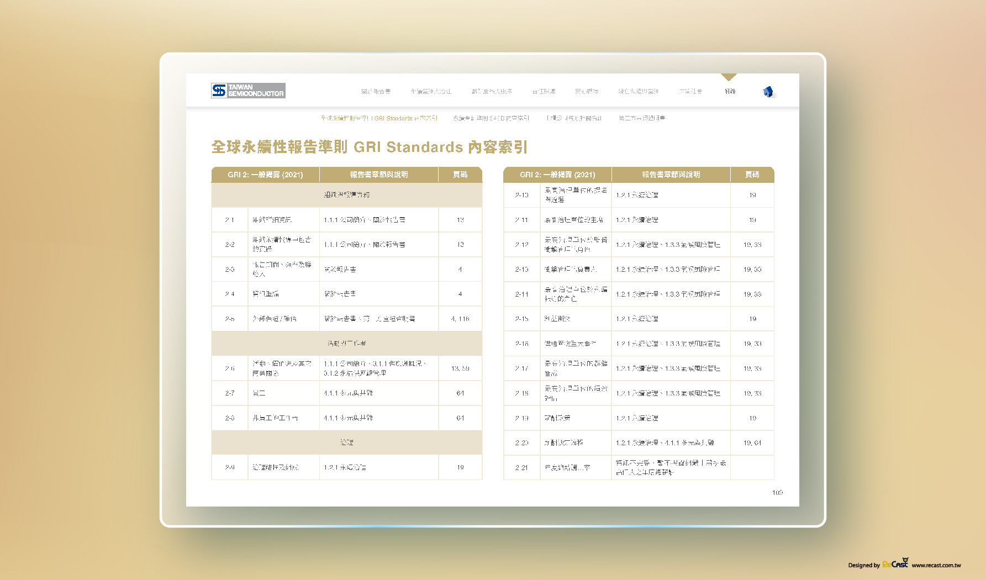Select the row code 2-16 cell
Screen dimensions: 986x580
click(x=521, y=344)
